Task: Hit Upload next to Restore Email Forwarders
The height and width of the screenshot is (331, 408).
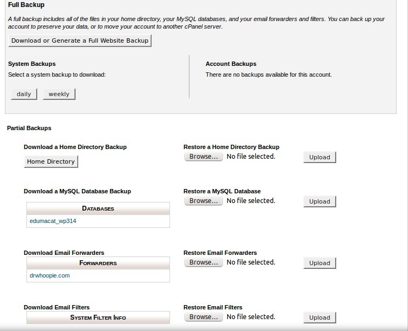Action: point(319,263)
